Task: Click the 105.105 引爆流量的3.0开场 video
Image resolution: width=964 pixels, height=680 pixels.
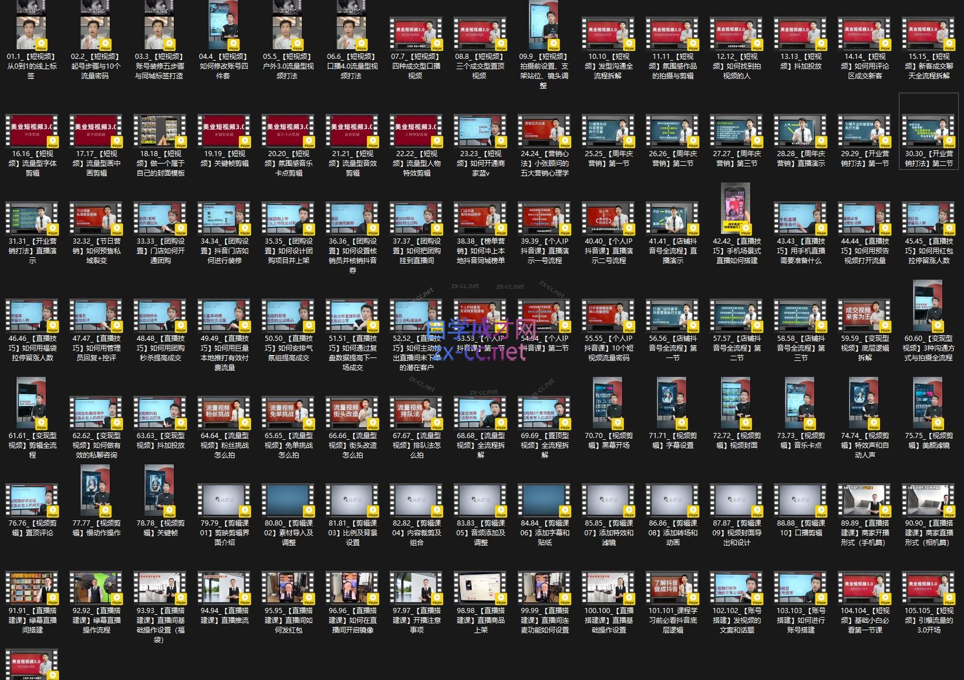Action: click(x=929, y=588)
